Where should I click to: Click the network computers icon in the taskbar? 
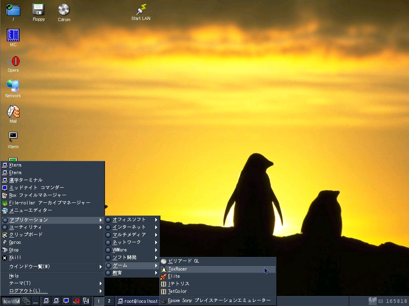(x=86, y=301)
